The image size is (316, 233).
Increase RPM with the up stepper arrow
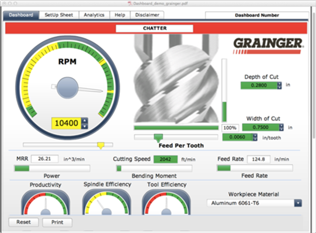[x=85, y=120]
